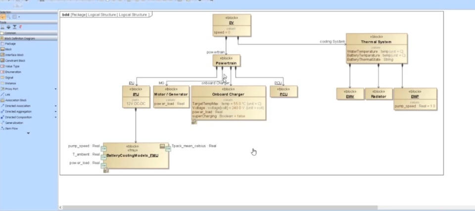Select the Onboard Charger block
Image resolution: width=475 pixels, height=211 pixels.
[x=229, y=103]
